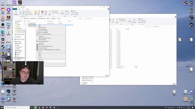Click the refresh icon beside the address bar
Image resolution: width=195 pixels, height=109 pixels.
[x=80, y=18]
